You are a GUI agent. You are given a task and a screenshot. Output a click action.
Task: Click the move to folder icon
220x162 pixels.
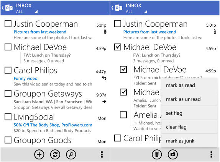coord(173,155)
